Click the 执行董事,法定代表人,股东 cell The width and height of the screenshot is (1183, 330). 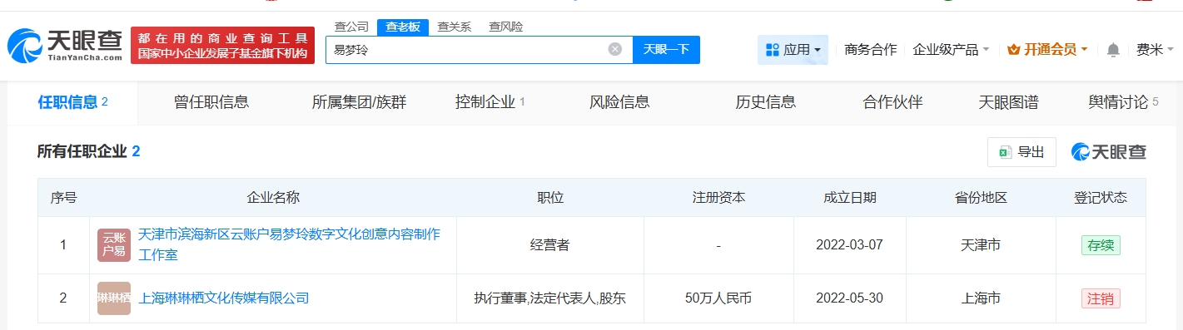(549, 298)
